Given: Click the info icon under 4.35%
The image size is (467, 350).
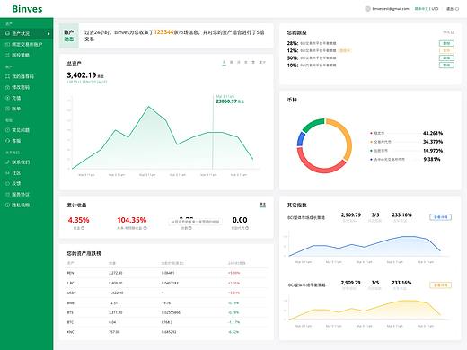Looking at the screenshot, I should (83, 228).
